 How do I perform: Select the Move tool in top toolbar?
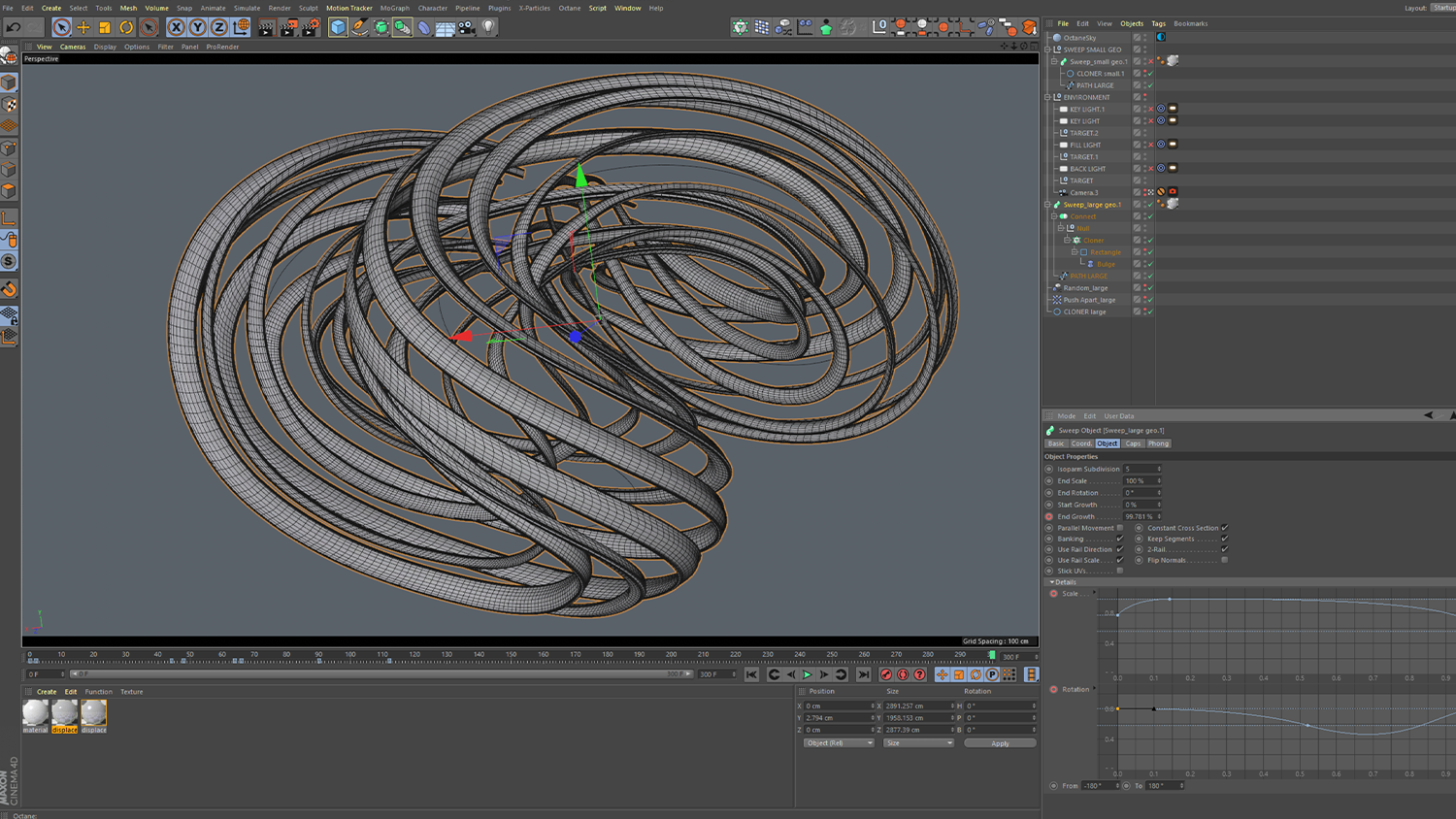tap(83, 28)
